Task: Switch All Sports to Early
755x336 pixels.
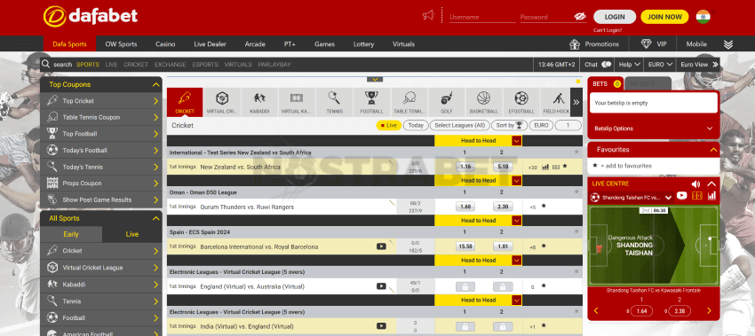Action: coord(71,234)
